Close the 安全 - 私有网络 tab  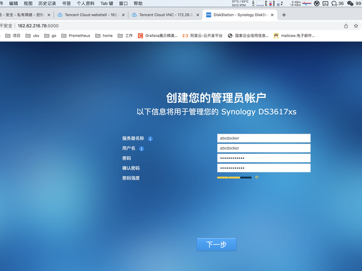click(x=49, y=15)
